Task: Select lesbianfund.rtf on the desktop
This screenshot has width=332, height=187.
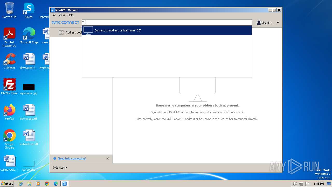Action: pyautogui.click(x=29, y=138)
